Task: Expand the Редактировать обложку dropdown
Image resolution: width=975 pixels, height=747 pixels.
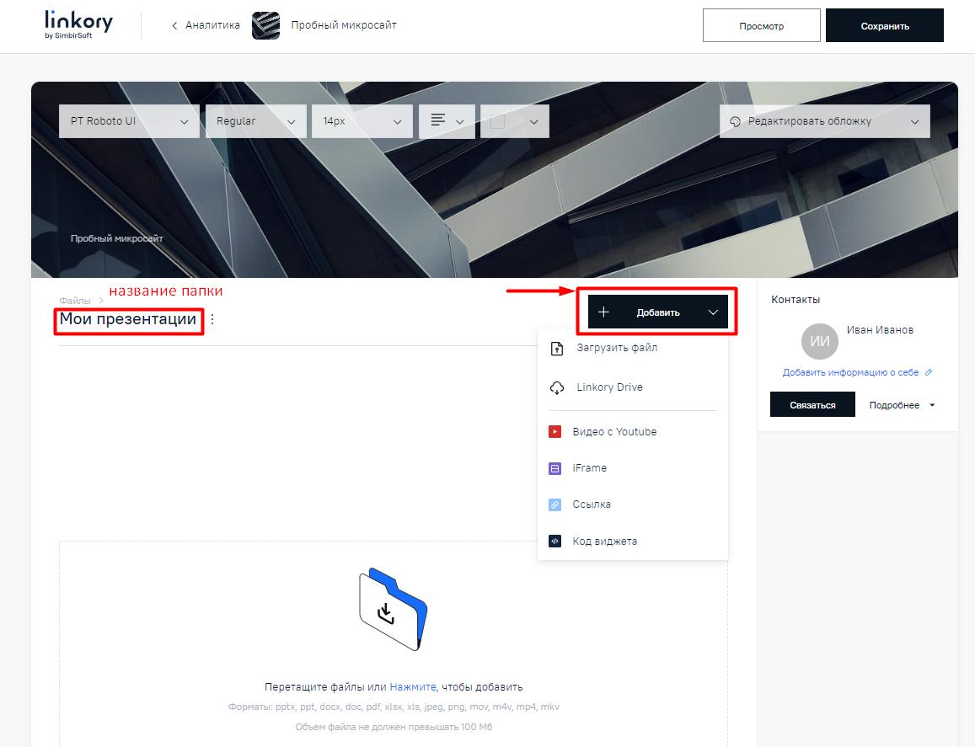Action: pyautogui.click(x=824, y=121)
